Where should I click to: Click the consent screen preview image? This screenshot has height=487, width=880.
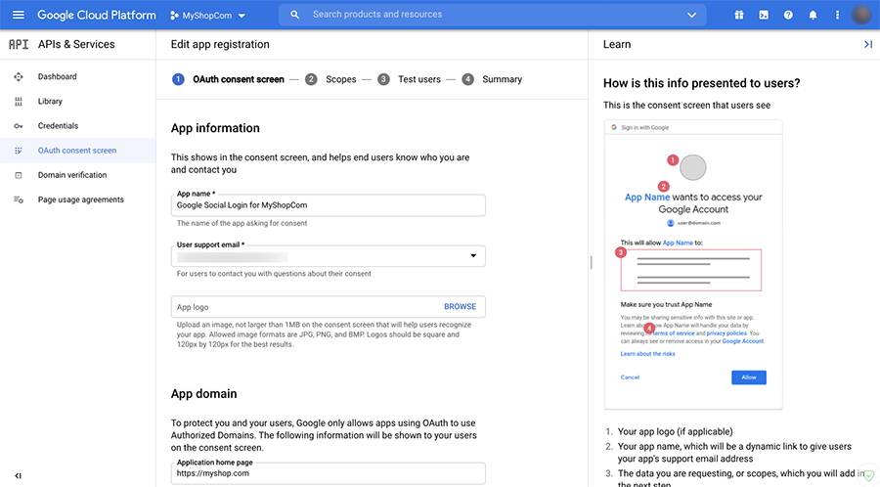pos(693,264)
